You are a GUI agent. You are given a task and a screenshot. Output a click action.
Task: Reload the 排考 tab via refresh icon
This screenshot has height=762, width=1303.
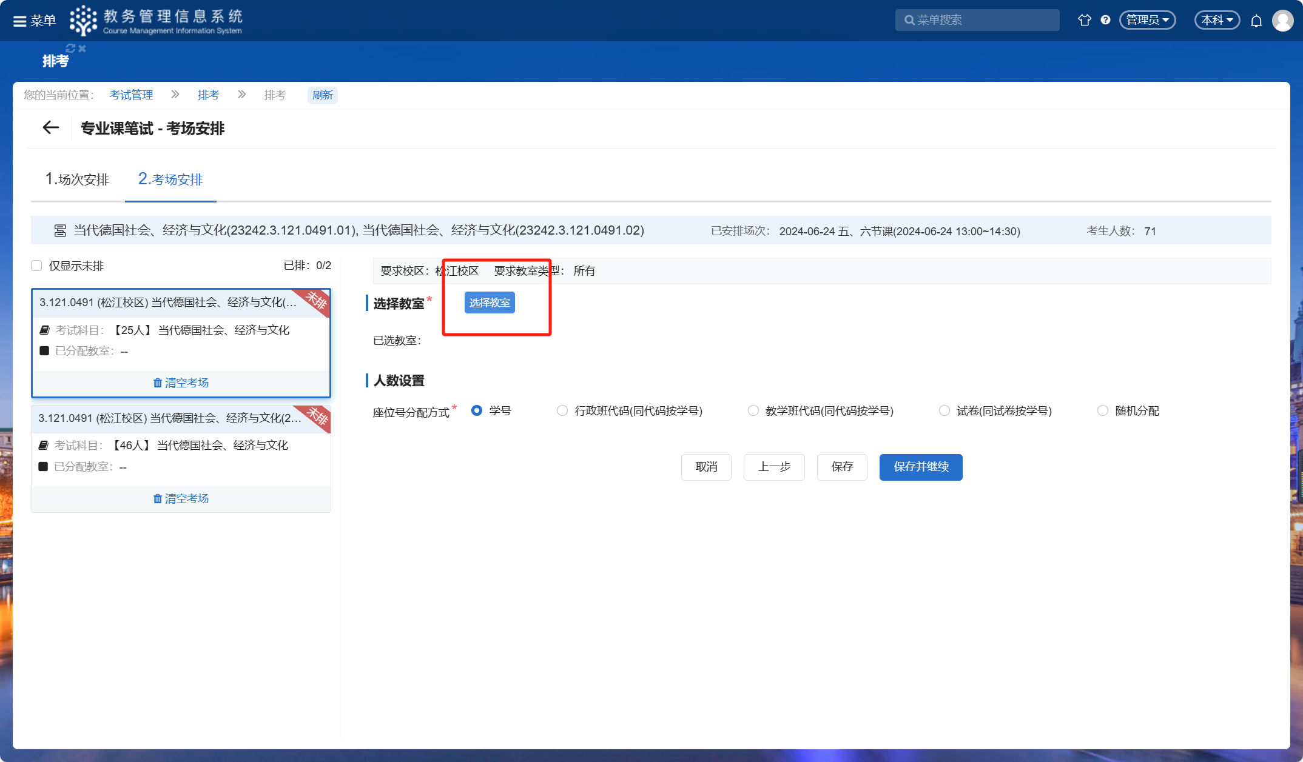pyautogui.click(x=70, y=48)
